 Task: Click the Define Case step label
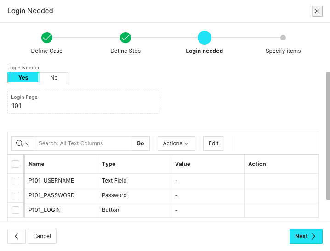pyautogui.click(x=47, y=51)
